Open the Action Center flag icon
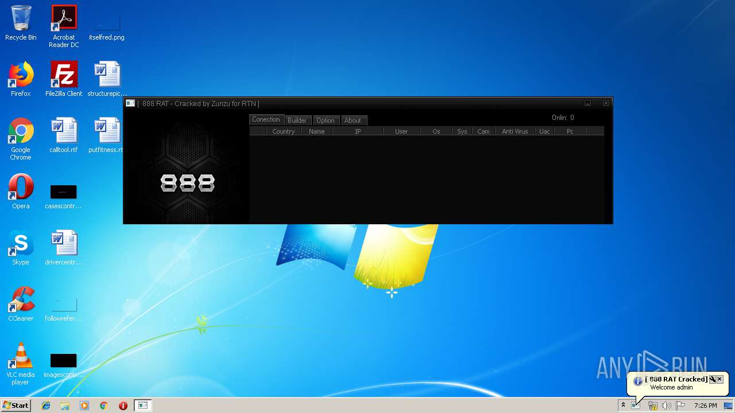The image size is (735, 413). pos(681,406)
